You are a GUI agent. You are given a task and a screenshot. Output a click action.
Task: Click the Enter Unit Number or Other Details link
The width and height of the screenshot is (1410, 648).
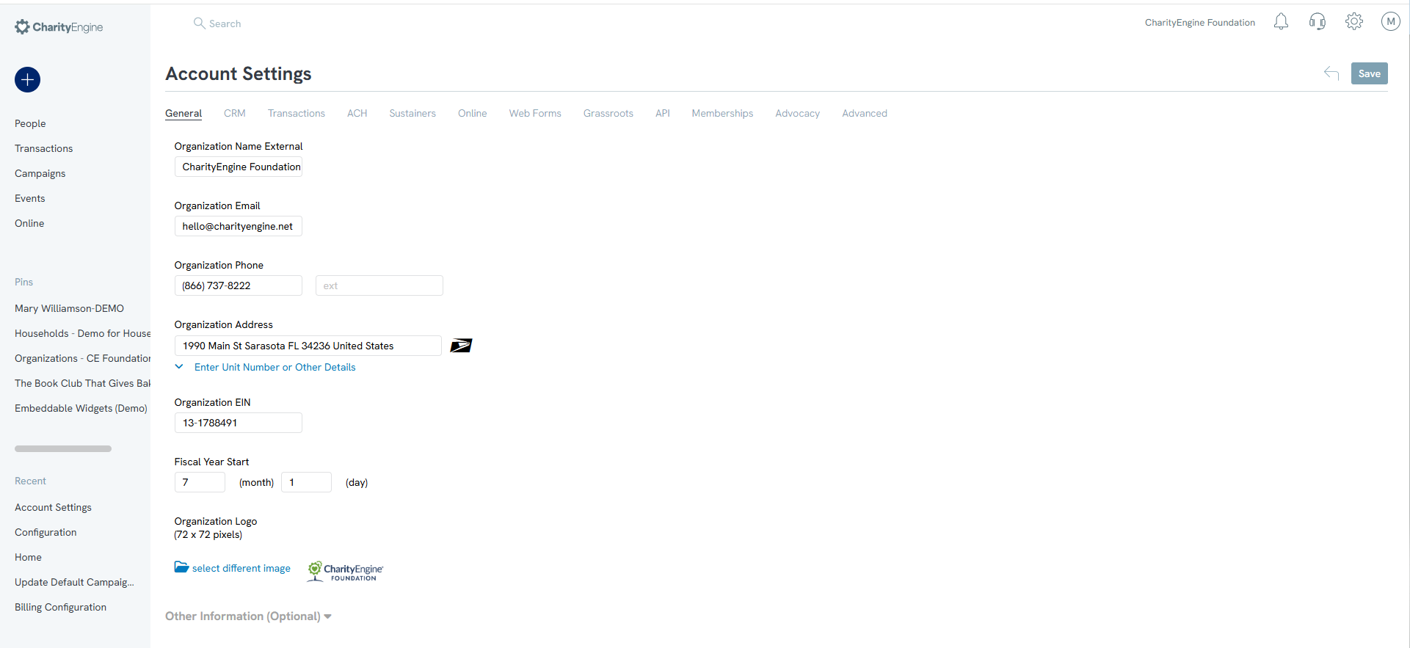click(x=275, y=367)
